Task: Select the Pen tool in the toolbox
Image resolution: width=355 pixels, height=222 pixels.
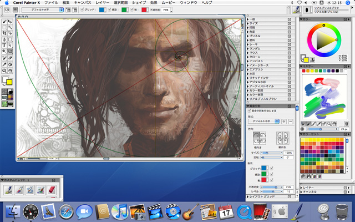Action: click(4, 39)
